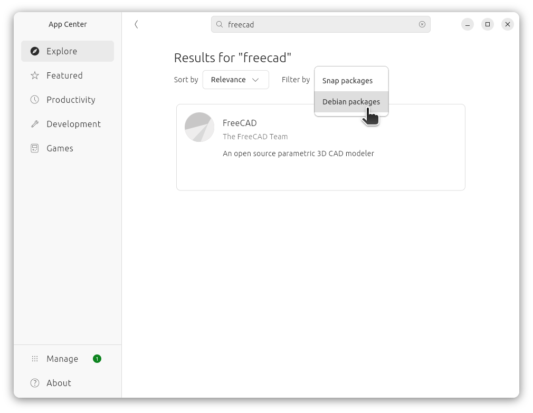Click the search magnifier icon
Viewport: 533px width, 413px height.
(x=220, y=24)
